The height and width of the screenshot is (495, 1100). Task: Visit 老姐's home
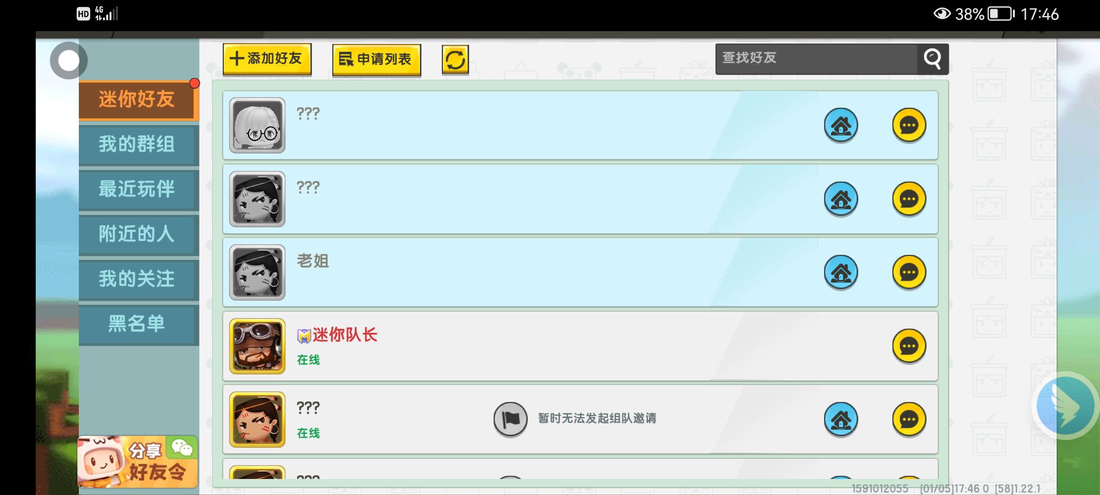(x=841, y=272)
